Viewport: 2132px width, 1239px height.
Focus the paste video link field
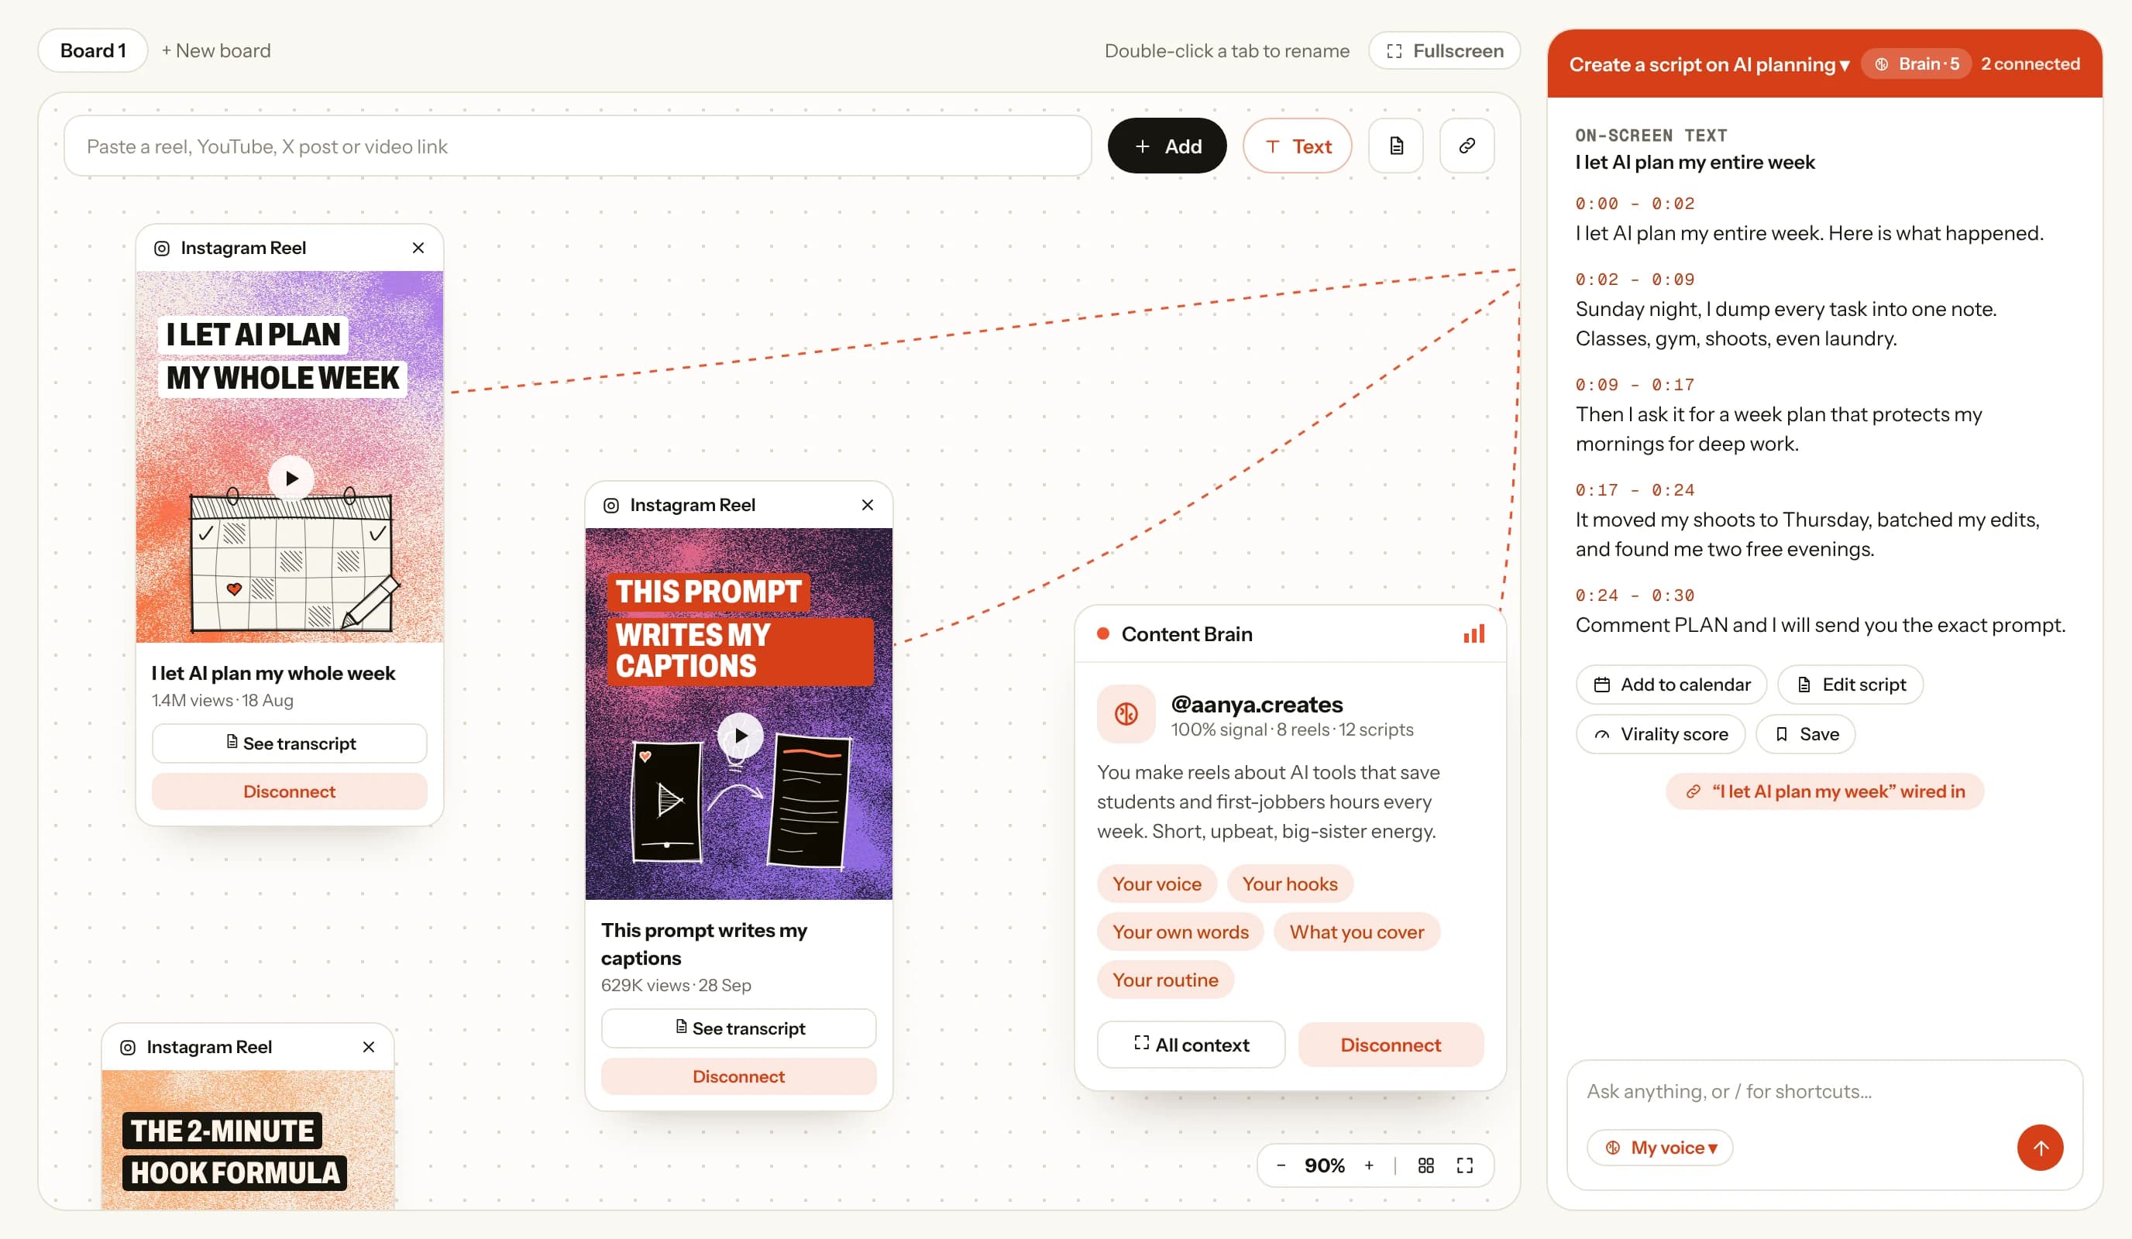click(578, 146)
